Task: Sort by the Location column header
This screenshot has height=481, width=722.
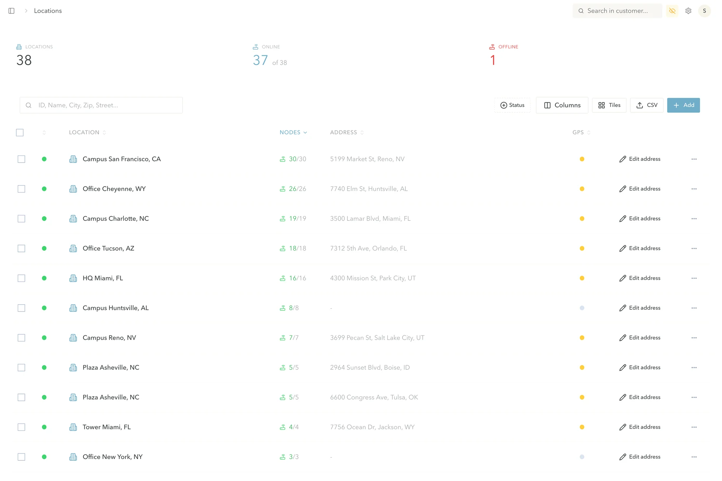Action: pos(87,133)
